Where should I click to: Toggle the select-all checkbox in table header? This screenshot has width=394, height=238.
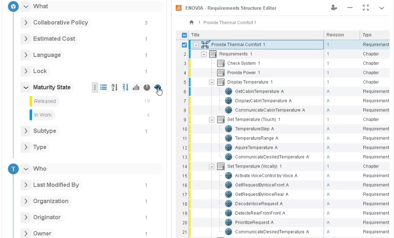pyautogui.click(x=184, y=35)
